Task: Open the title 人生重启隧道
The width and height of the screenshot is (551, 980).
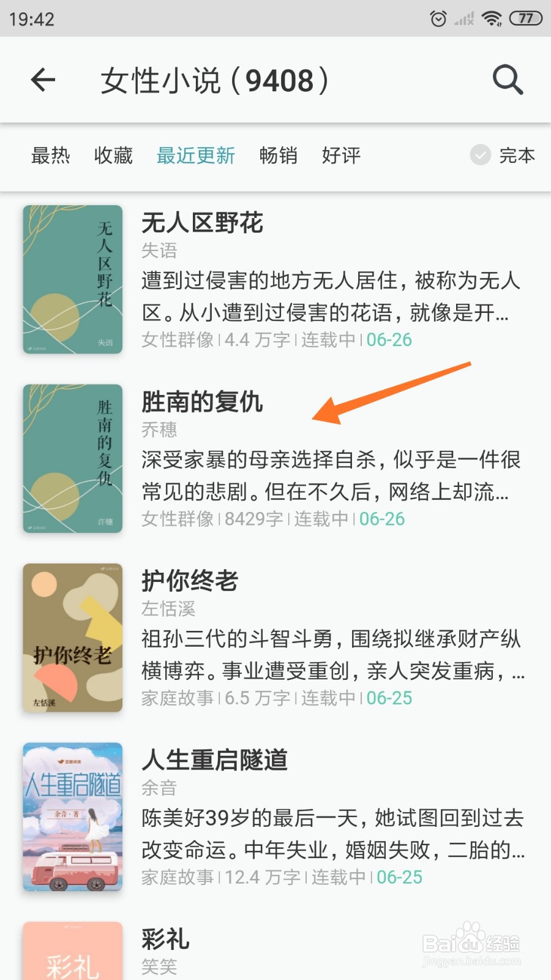Action: [214, 760]
